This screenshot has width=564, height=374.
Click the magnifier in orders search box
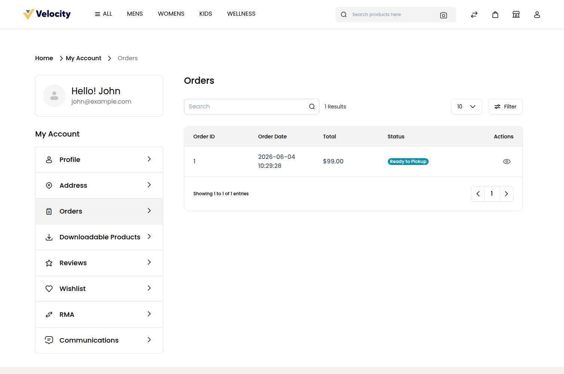pyautogui.click(x=312, y=107)
